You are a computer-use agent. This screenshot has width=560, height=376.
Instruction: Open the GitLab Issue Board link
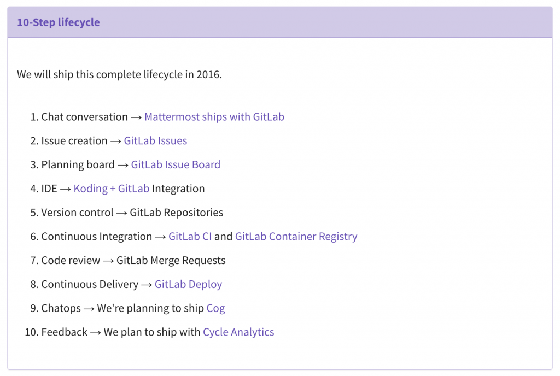click(x=176, y=165)
